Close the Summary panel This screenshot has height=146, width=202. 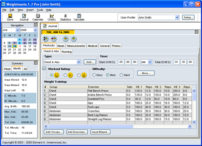36,63
